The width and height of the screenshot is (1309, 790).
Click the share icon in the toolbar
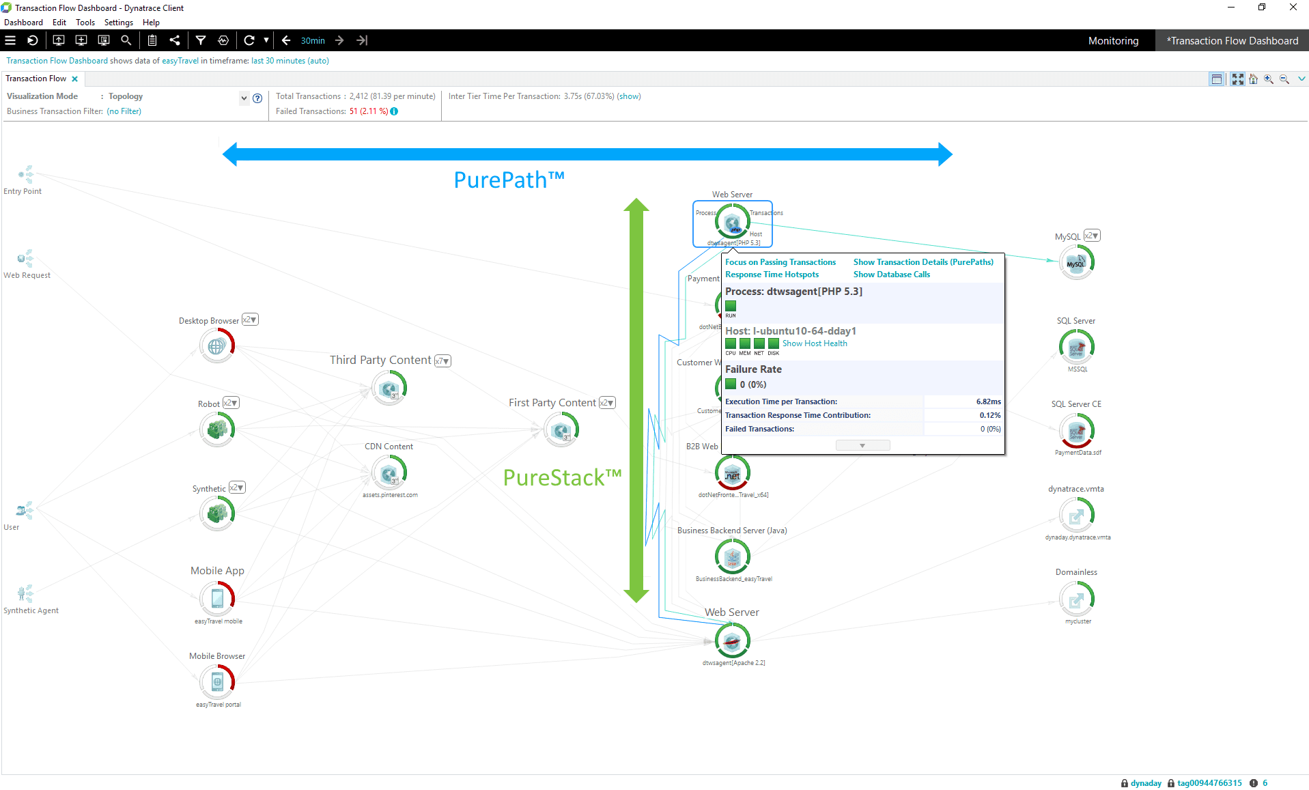click(175, 40)
